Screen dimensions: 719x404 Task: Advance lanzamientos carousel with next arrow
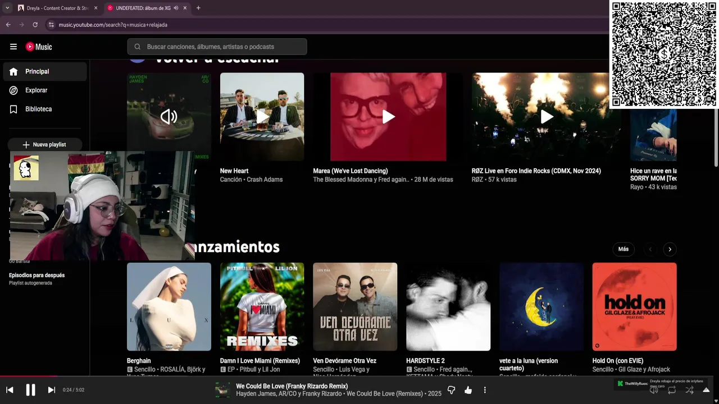coord(670,249)
